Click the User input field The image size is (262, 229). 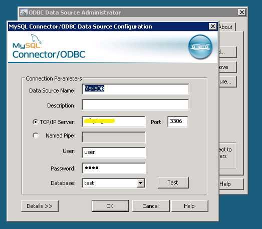(x=114, y=152)
